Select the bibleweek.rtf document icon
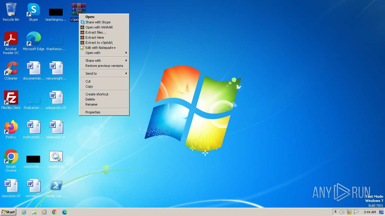Image resolution: width=385 pixels, height=216 pixels. (x=56, y=130)
